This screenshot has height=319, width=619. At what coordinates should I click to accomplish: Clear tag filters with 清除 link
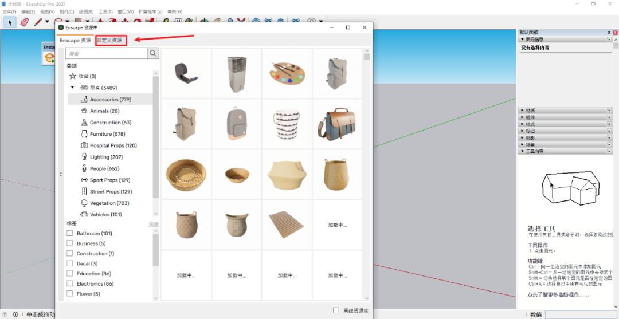click(154, 224)
